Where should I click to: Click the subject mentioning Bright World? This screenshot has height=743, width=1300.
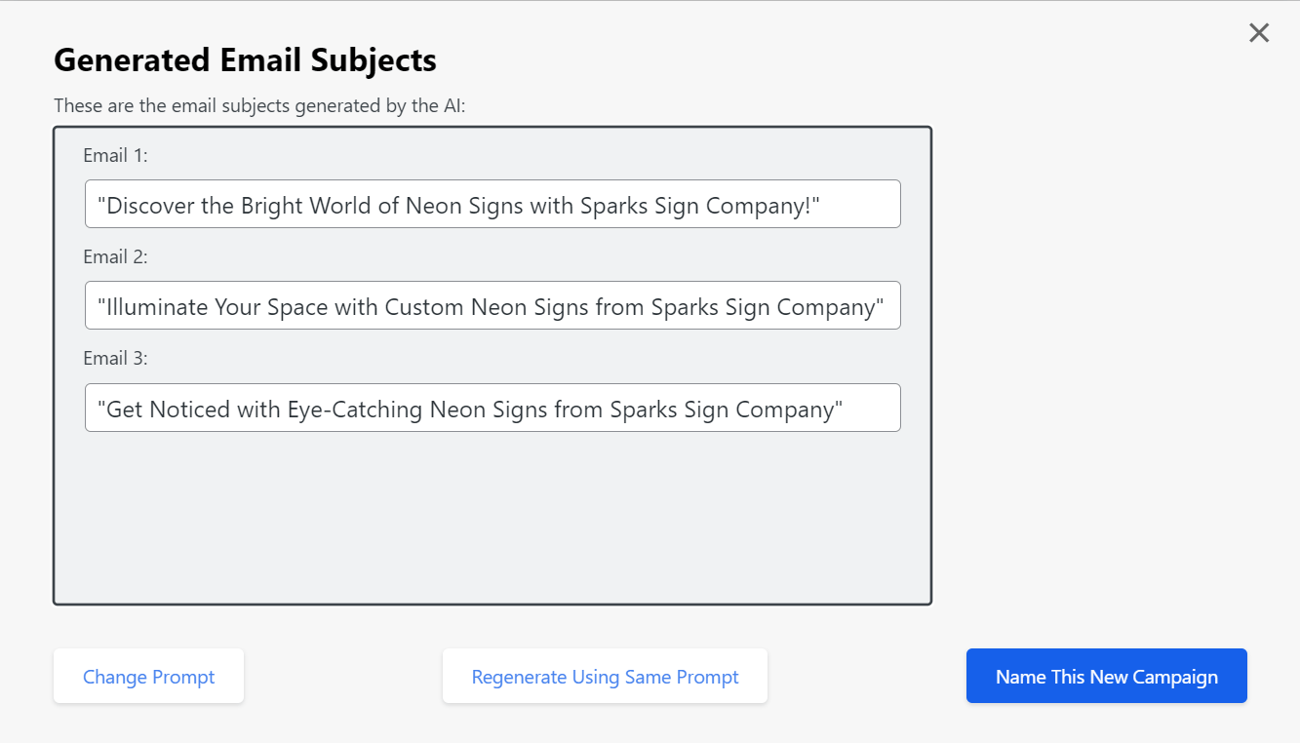click(492, 204)
